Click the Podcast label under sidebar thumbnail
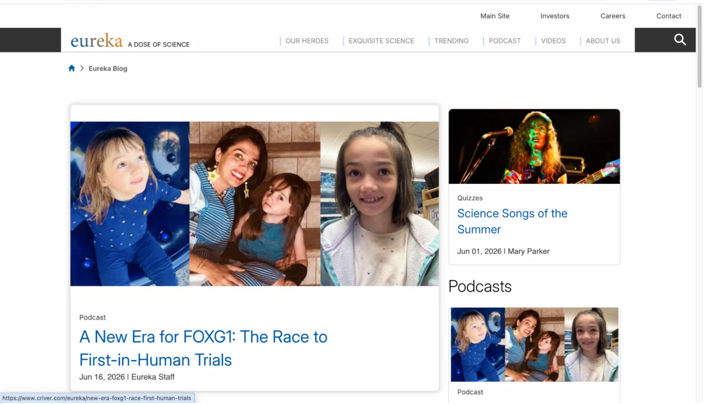Viewport: 704px width, 404px height. tap(470, 392)
